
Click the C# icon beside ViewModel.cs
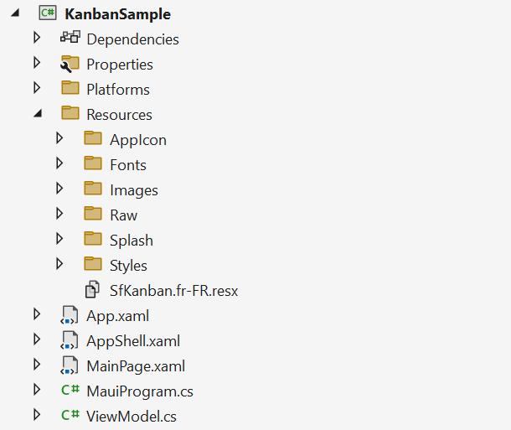tap(70, 416)
